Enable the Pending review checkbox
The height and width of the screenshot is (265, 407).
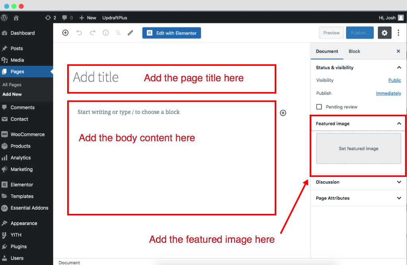point(319,107)
